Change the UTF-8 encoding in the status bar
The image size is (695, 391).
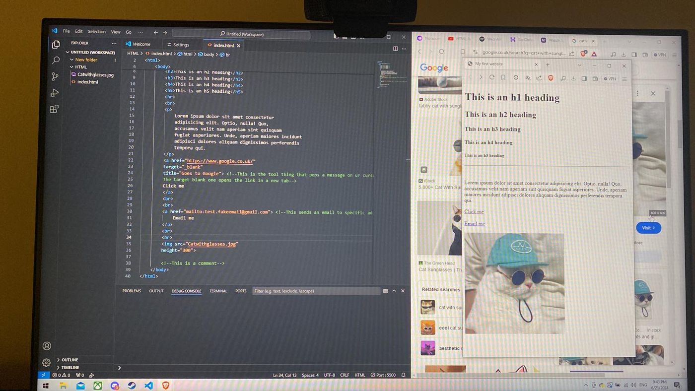(x=329, y=375)
